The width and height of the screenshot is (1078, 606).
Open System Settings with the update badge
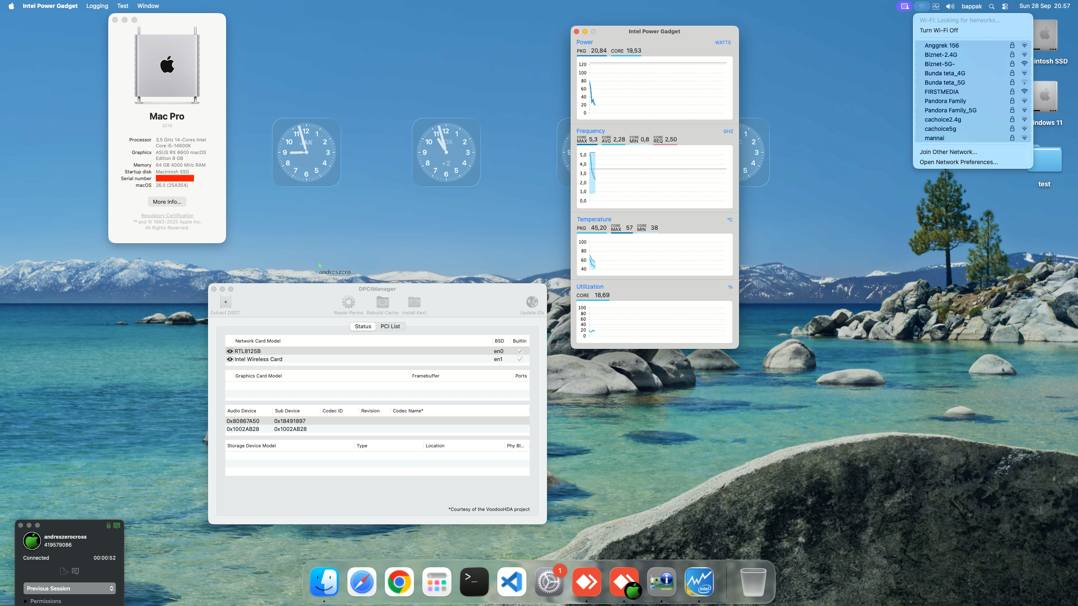(x=549, y=582)
